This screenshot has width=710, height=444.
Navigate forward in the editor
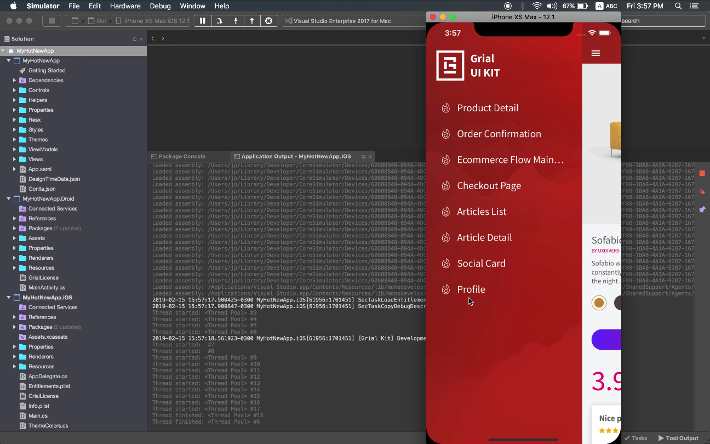[x=163, y=38]
